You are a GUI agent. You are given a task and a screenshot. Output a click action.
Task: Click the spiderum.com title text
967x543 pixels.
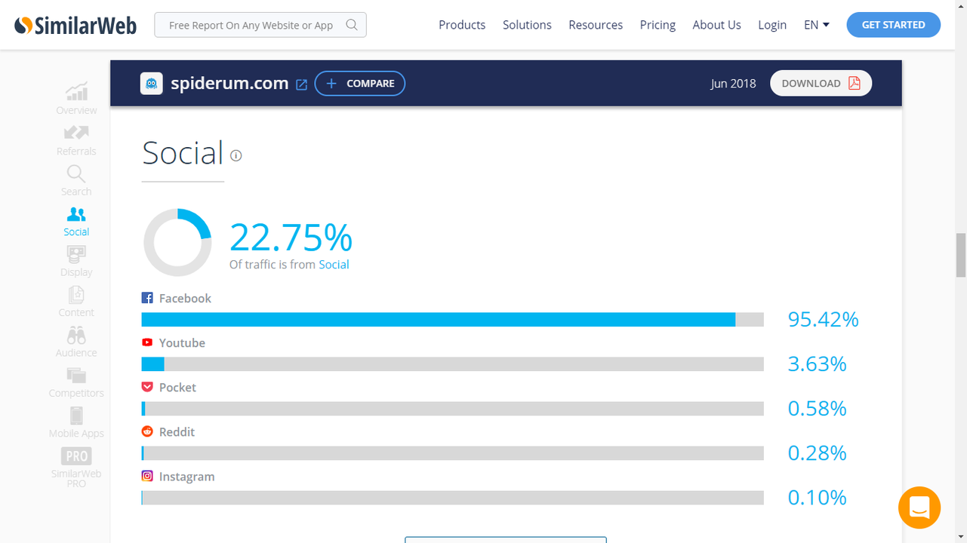point(229,83)
